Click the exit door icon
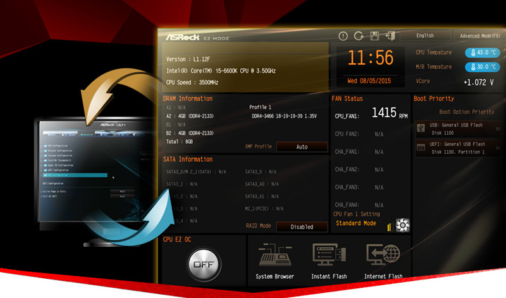 pos(390,36)
